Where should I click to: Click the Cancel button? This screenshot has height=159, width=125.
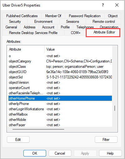click(x=60, y=153)
